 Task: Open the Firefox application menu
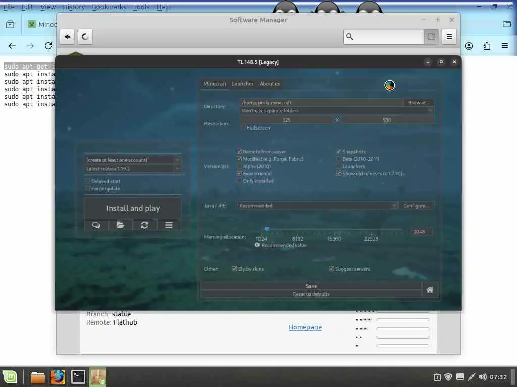pyautogui.click(x=505, y=46)
